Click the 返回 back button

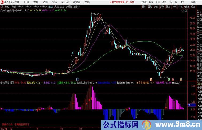click(x=193, y=7)
